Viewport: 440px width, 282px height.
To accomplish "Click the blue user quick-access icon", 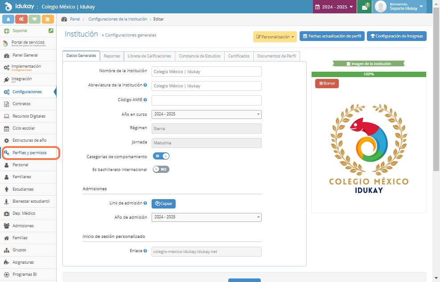I will pyautogui.click(x=8, y=19).
